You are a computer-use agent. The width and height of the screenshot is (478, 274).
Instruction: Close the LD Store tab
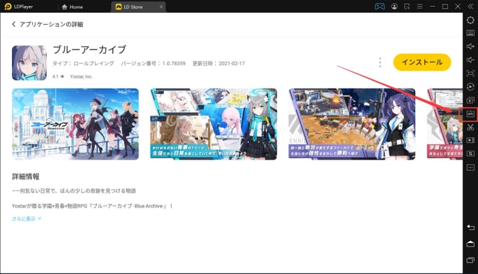[x=161, y=7]
